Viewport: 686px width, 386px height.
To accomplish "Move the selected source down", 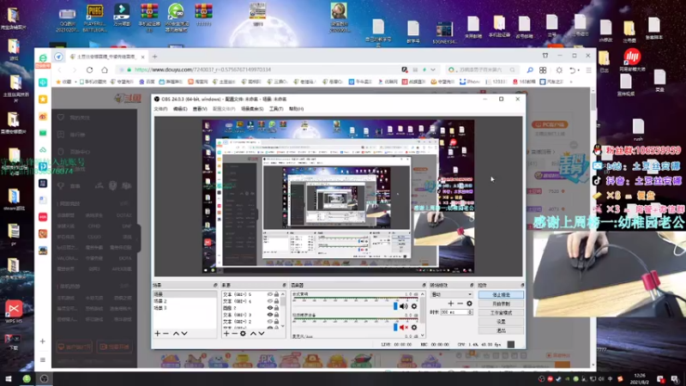I will pos(262,334).
